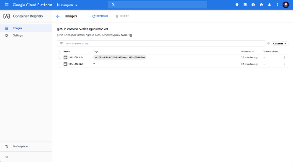Image resolution: width=293 pixels, height=162 pixels.
Task: Open the more actions menu for second image
Action: [285, 64]
